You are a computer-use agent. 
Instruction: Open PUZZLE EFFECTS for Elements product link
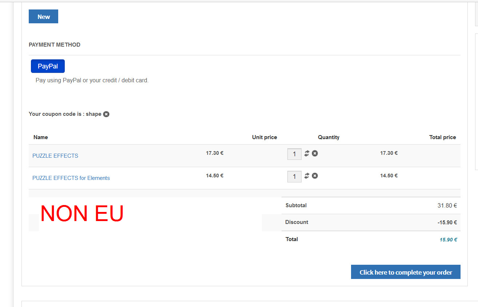[71, 178]
